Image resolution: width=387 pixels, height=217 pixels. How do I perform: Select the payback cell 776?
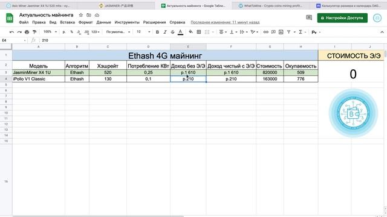coord(301,79)
